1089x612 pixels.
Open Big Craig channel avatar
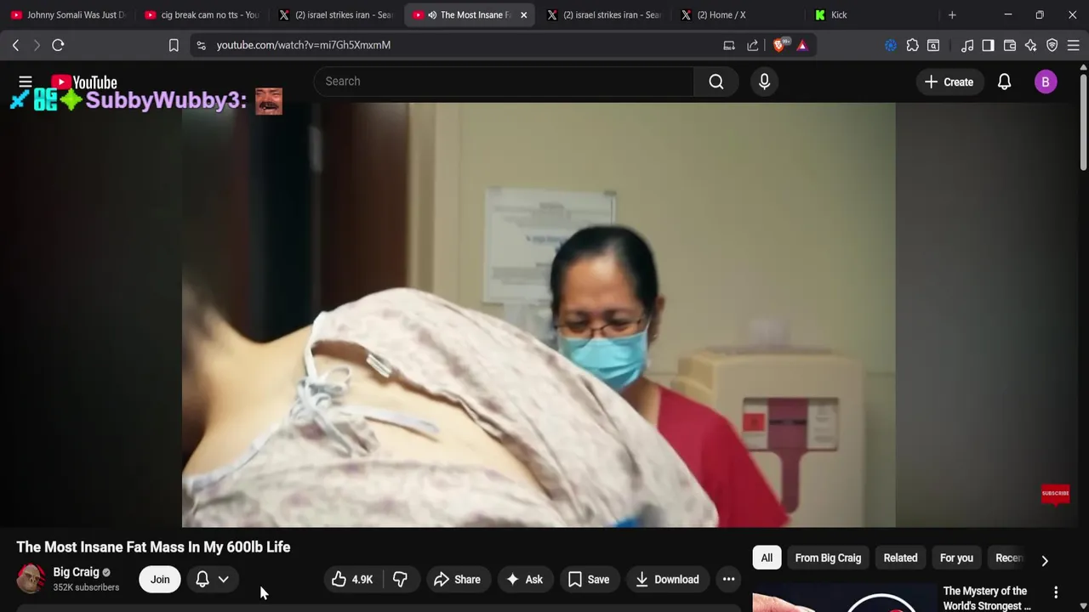pos(31,579)
